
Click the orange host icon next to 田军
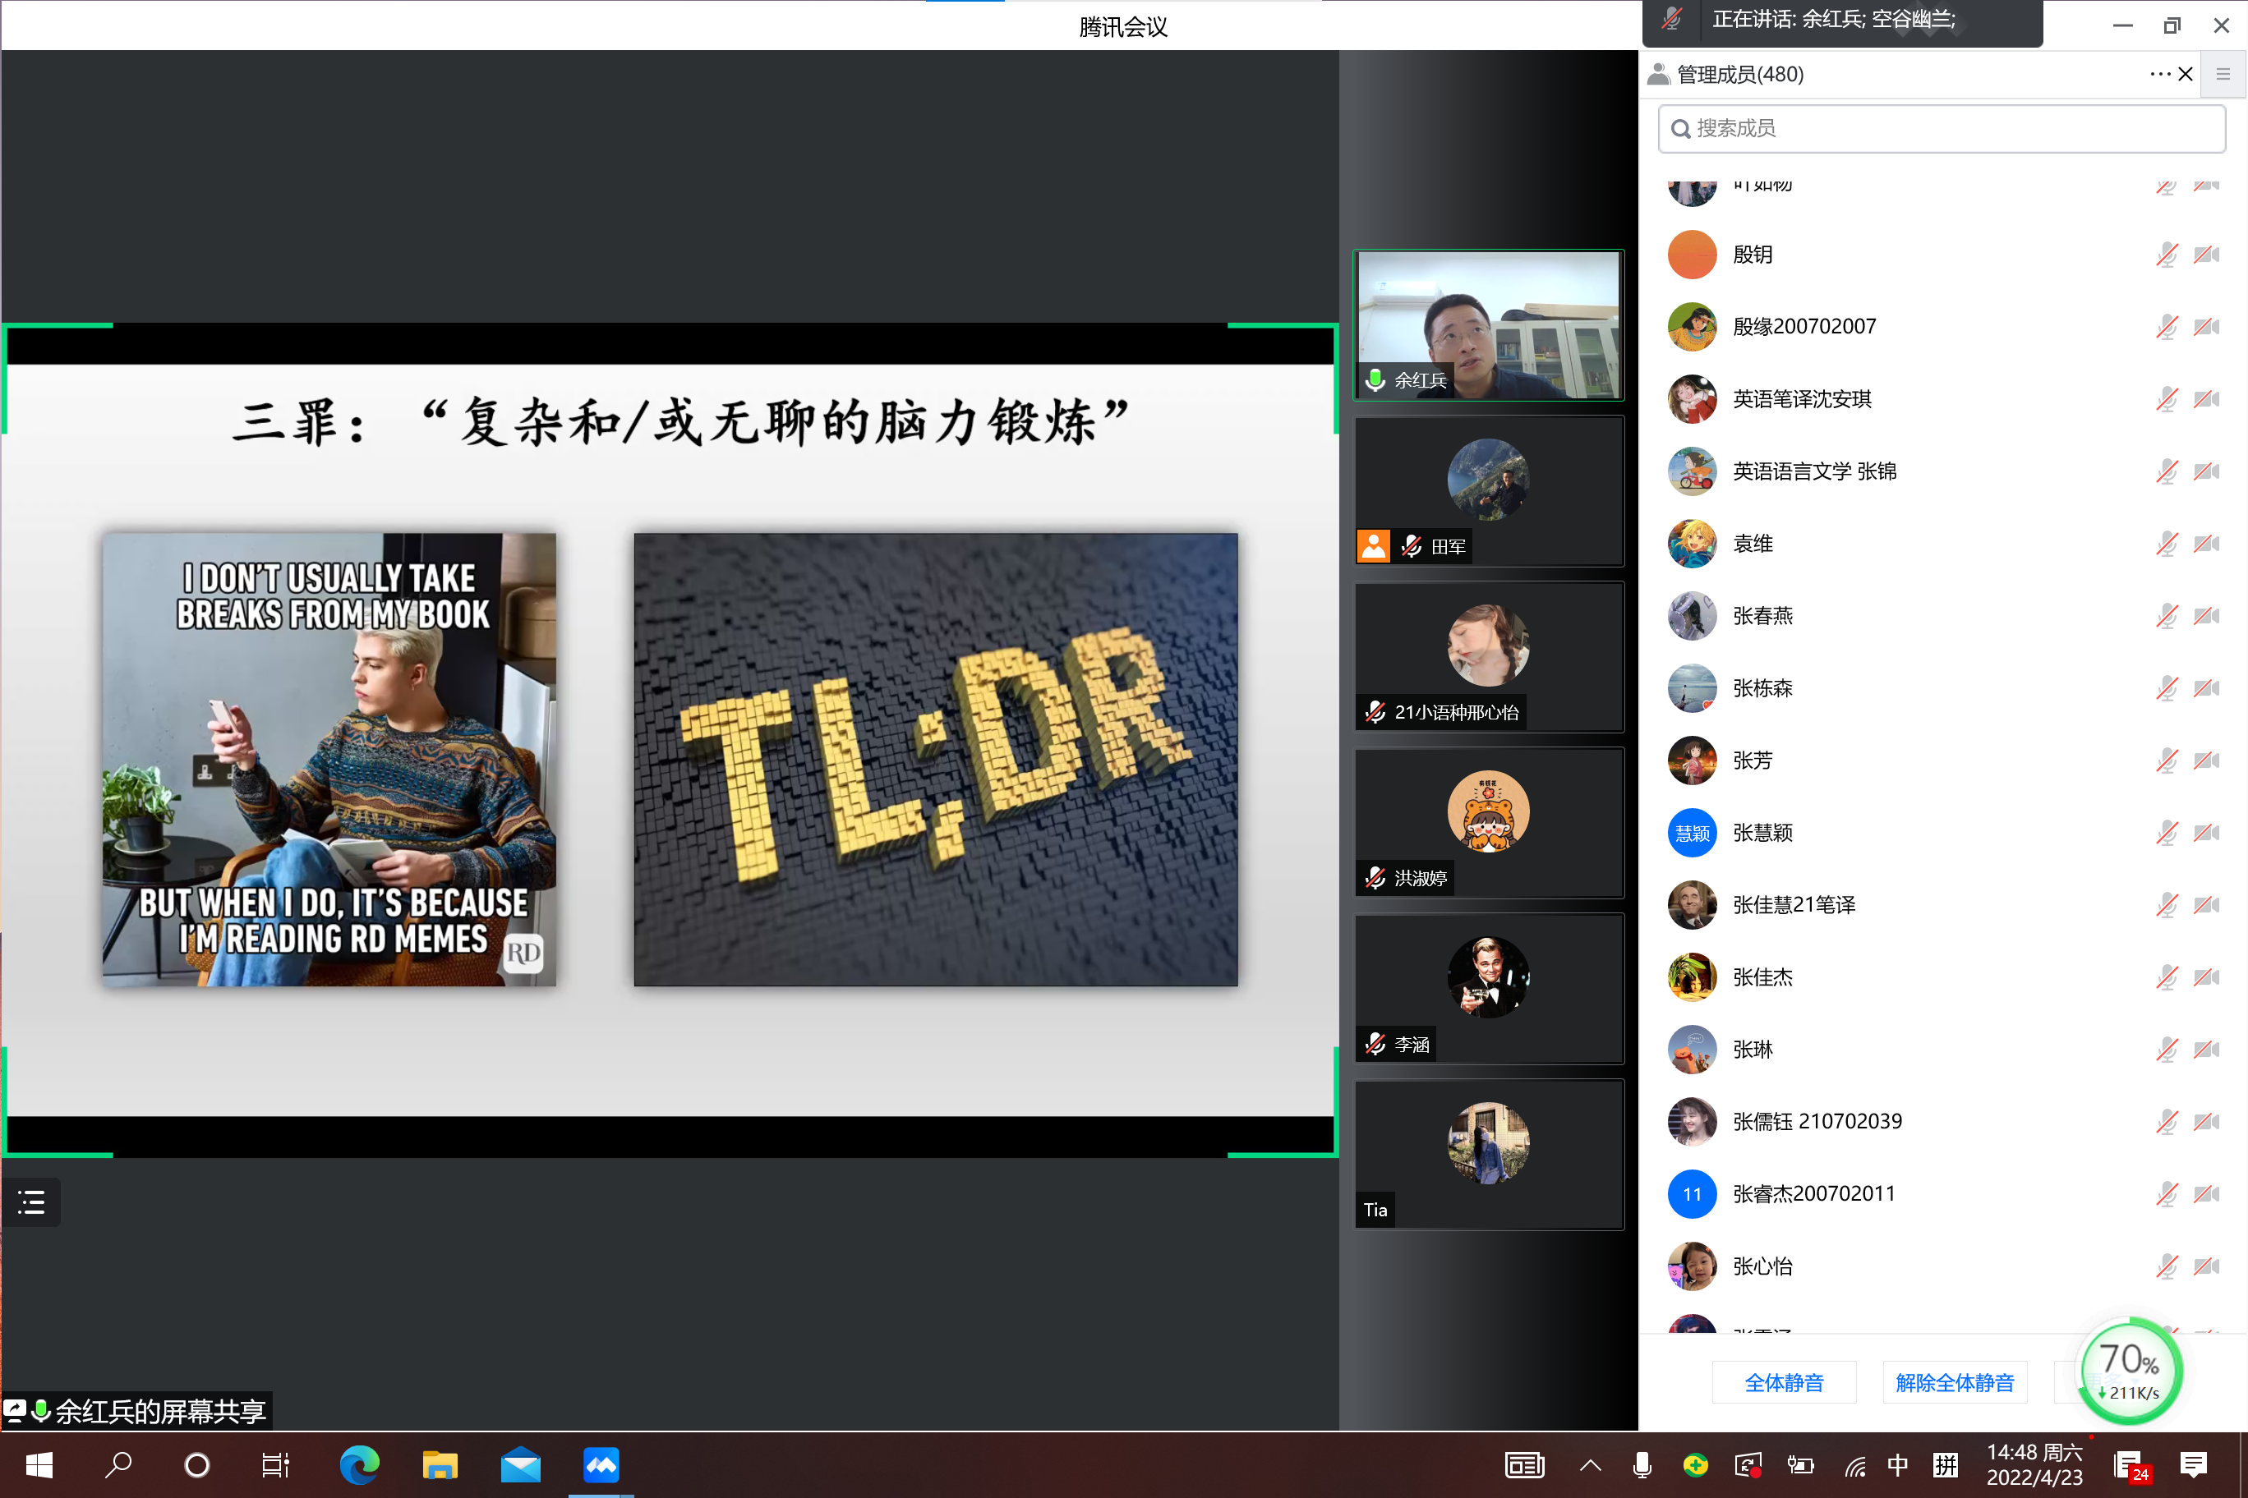[1374, 546]
